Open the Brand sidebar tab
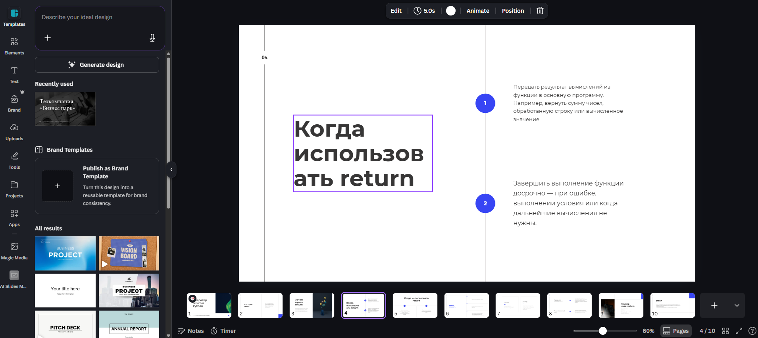Screen dimensions: 758x338 click(14, 103)
